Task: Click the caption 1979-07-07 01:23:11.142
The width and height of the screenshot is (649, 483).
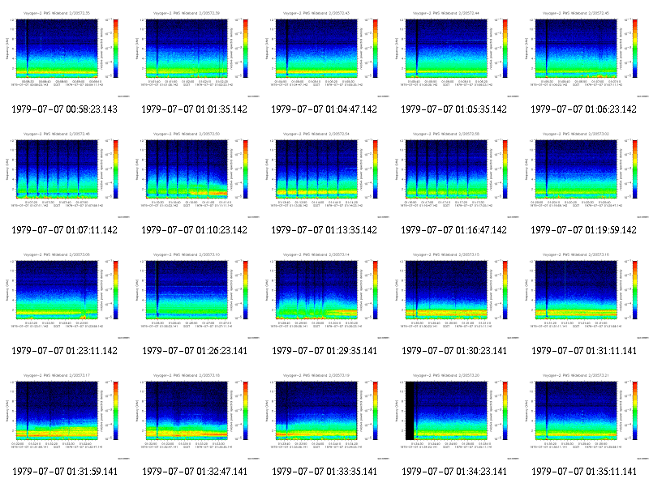Action: tap(65, 351)
